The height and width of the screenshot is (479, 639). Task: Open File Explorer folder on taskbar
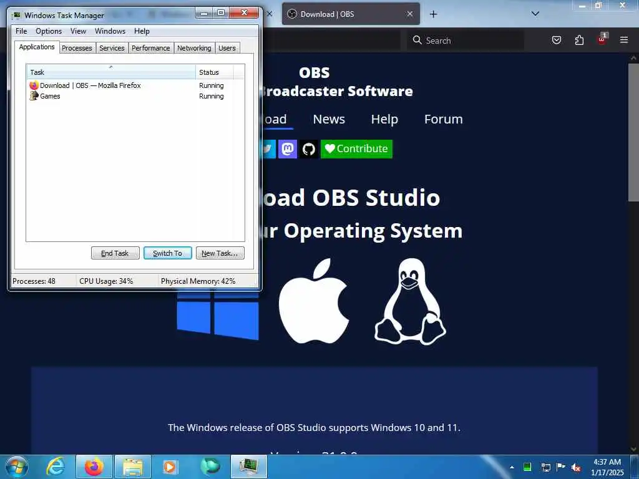tap(133, 467)
